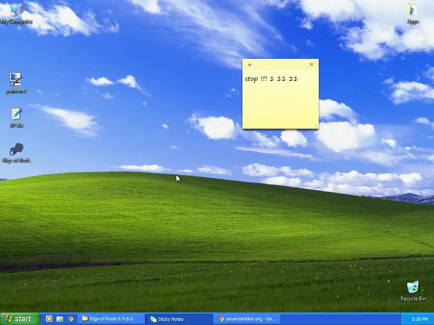The width and height of the screenshot is (434, 325).
Task: Select the paint.net desktop shortcut
Action: (x=16, y=83)
